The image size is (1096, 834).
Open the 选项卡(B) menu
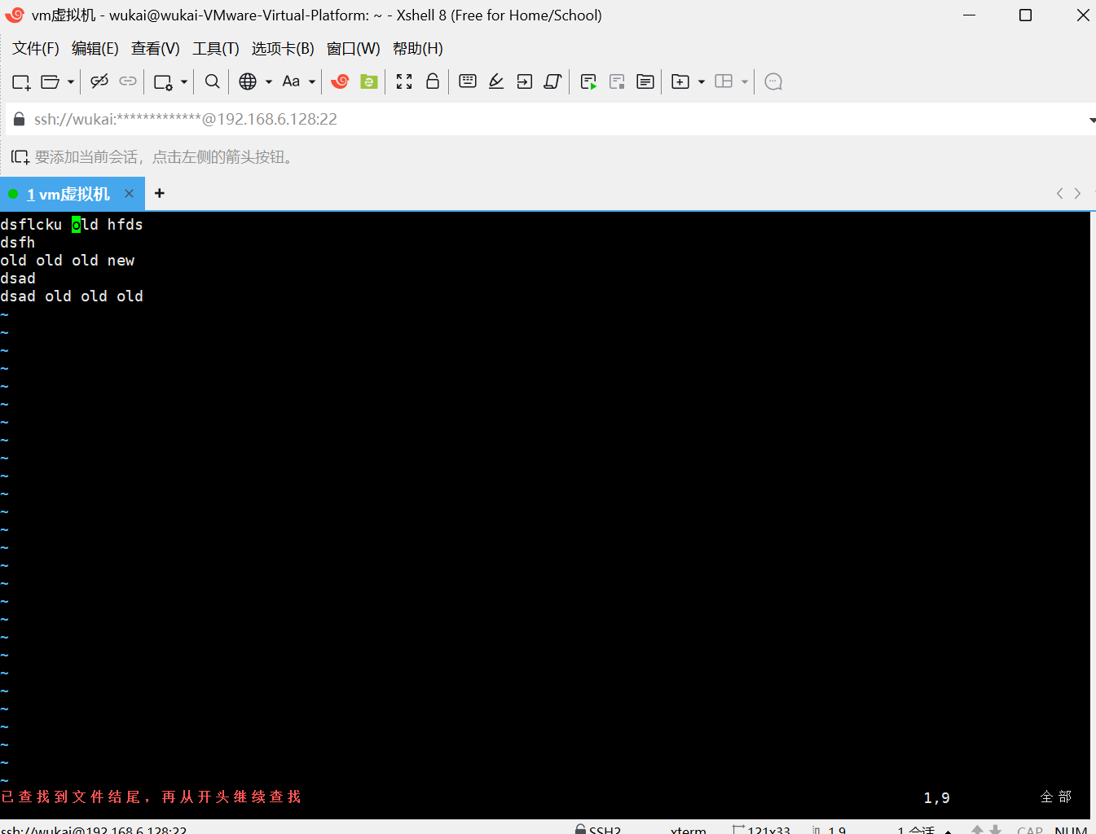coord(283,49)
